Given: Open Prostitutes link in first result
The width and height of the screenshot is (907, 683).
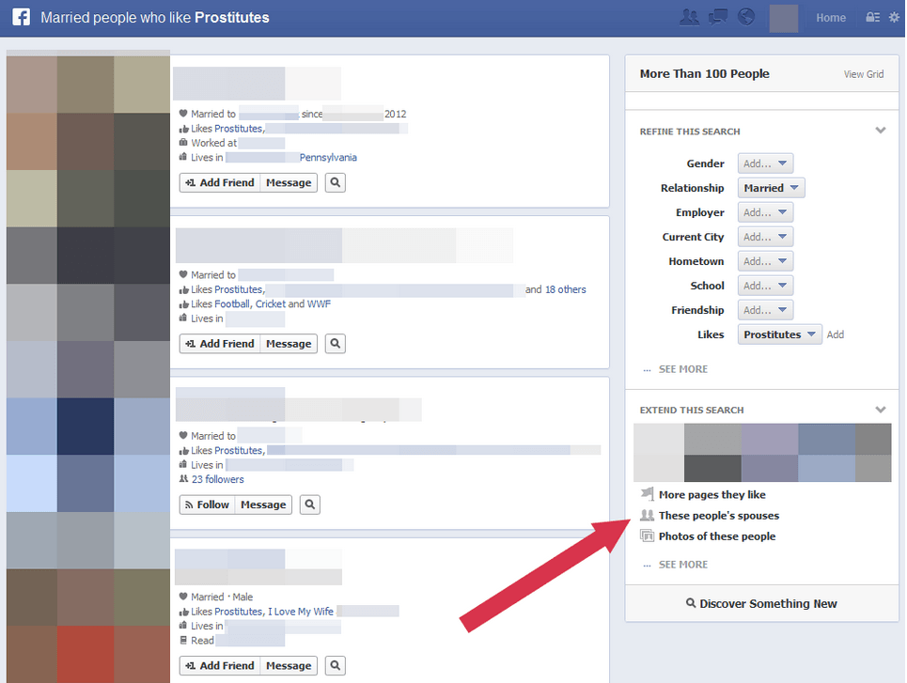Looking at the screenshot, I should 239,129.
